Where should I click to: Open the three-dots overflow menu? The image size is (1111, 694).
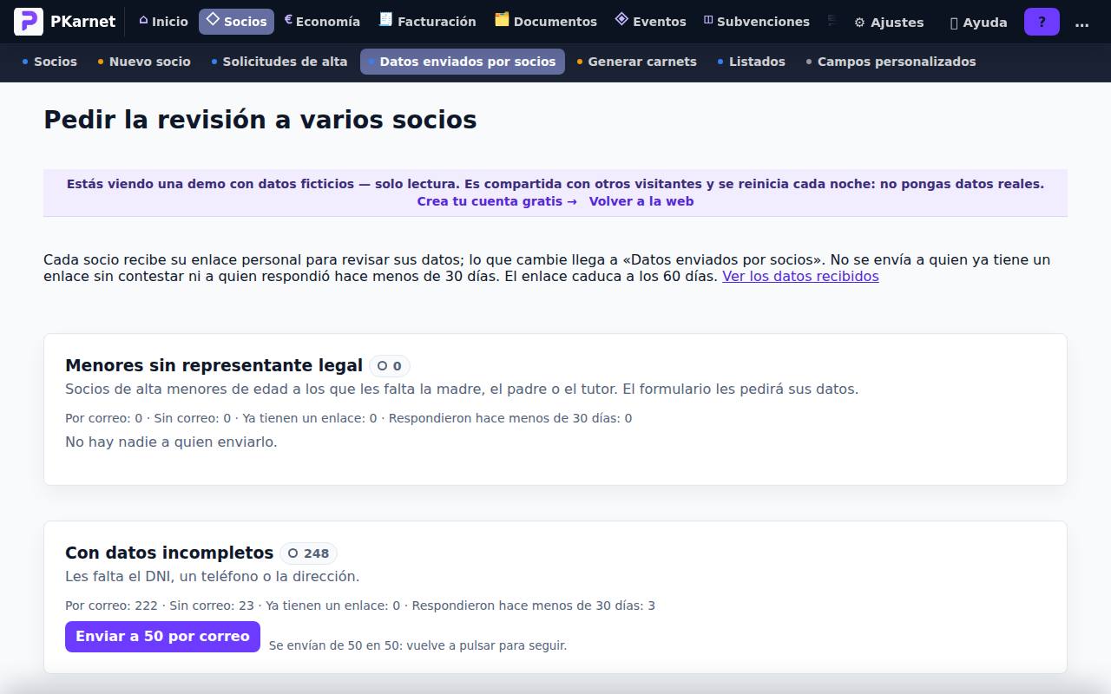click(1081, 23)
